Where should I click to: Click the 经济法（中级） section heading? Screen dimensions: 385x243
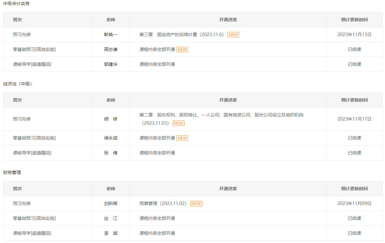(17, 84)
